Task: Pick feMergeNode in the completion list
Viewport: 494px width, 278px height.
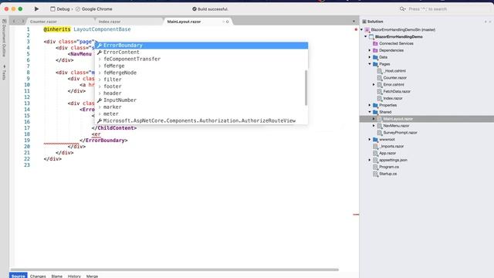Action: pos(201,73)
